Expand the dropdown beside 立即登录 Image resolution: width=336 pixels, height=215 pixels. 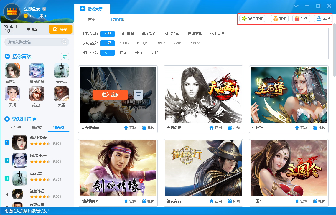[x=44, y=9]
